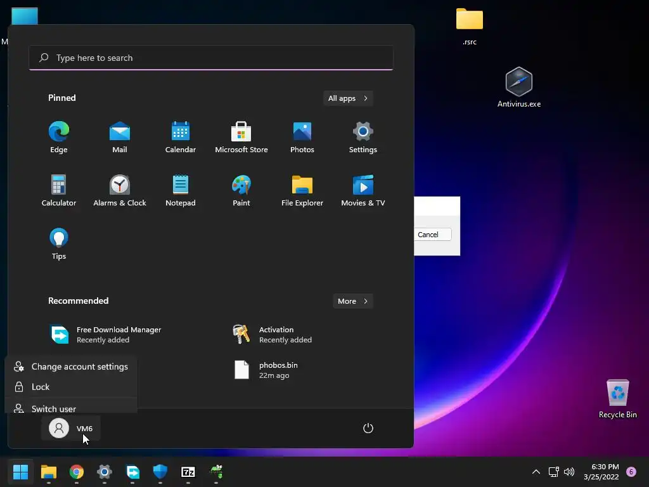
Task: Open the Paint app
Action: click(241, 190)
